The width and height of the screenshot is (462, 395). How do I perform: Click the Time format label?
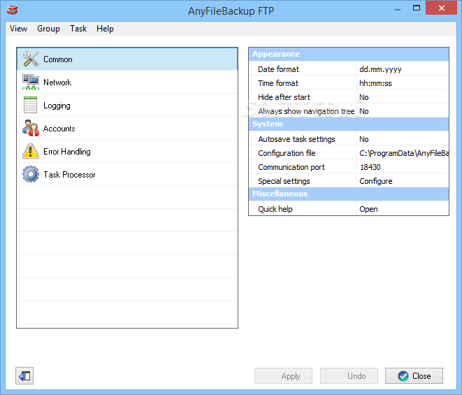278,83
